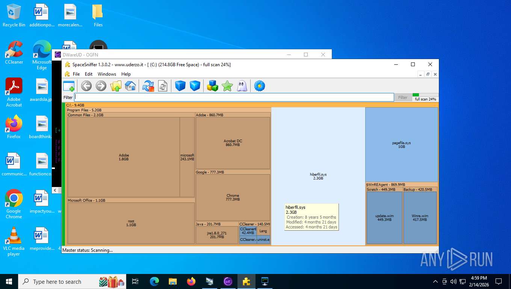Select the VLC media player desktop icon
Viewport: 511px width, 289px height.
(x=14, y=241)
